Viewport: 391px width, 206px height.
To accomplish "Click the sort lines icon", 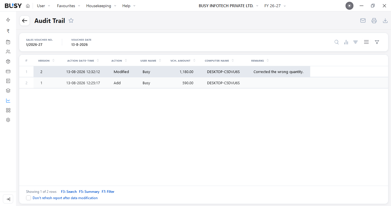I will coord(355,42).
